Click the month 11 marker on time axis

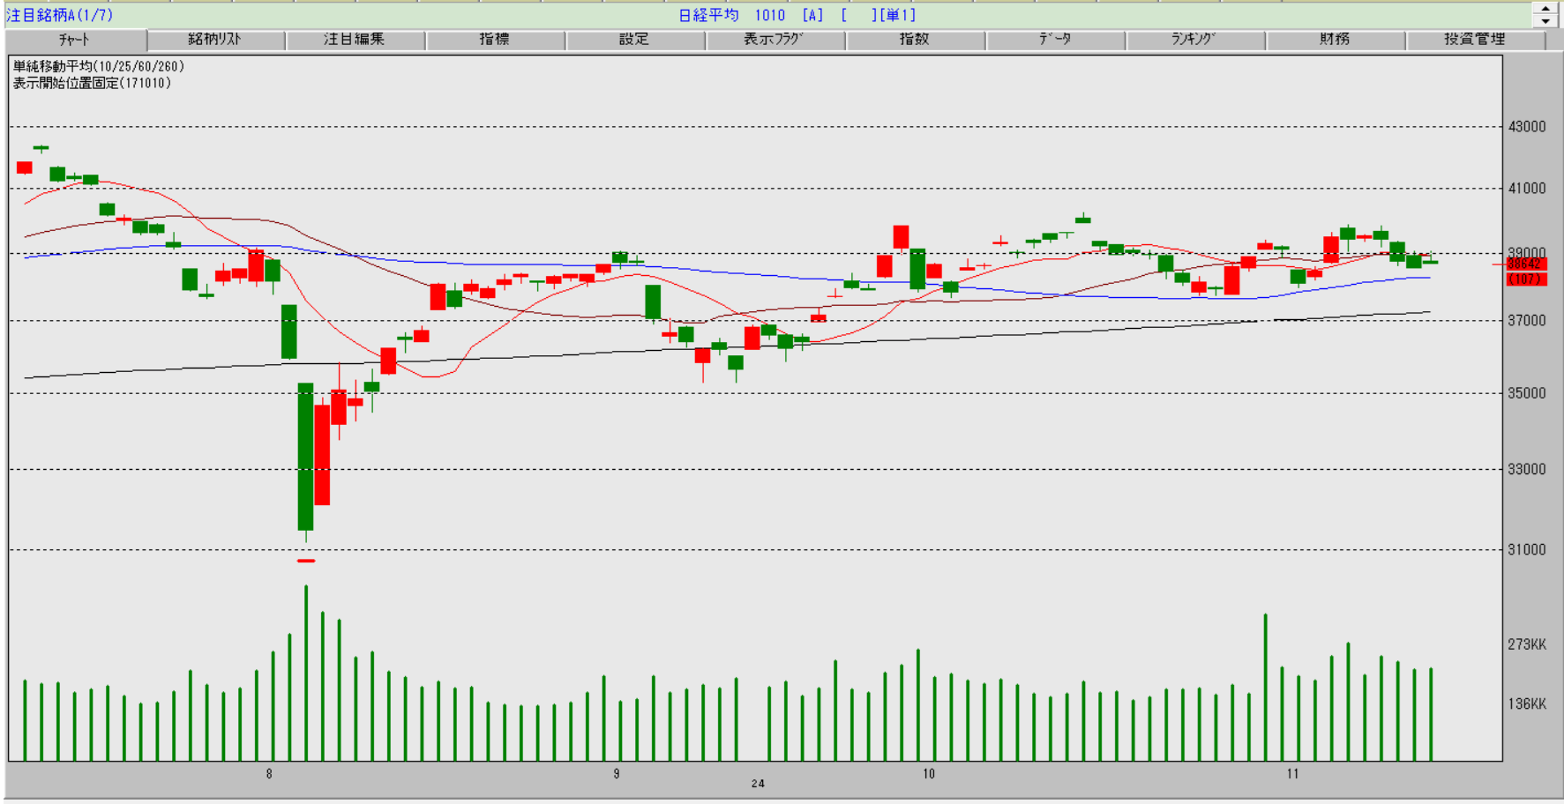[1292, 774]
